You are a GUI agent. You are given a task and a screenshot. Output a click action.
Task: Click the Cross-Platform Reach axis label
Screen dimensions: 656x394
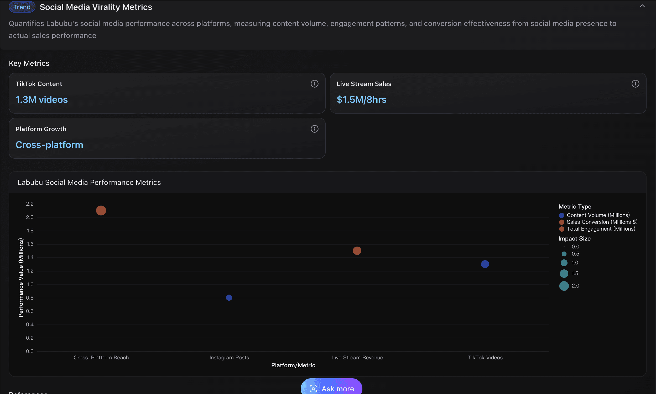(x=101, y=358)
